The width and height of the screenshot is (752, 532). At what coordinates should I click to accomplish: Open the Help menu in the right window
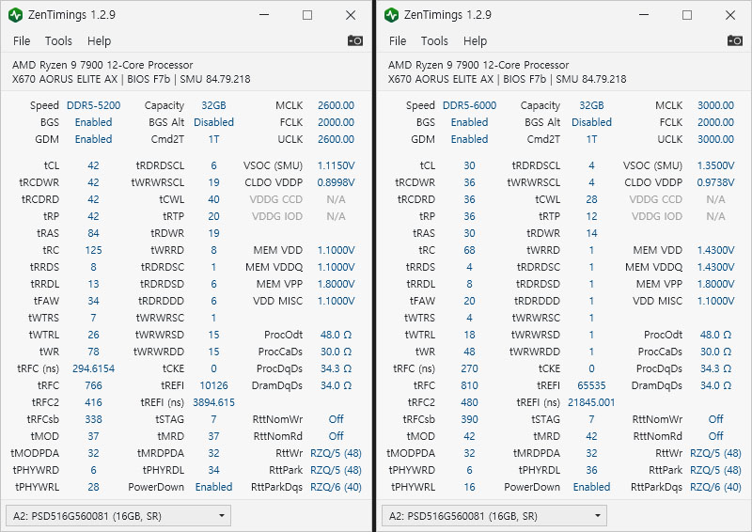(476, 41)
